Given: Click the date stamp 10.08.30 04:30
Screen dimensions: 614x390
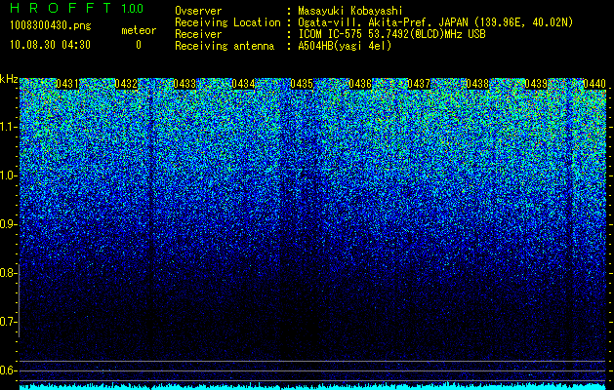Looking at the screenshot, I should pyautogui.click(x=50, y=45).
